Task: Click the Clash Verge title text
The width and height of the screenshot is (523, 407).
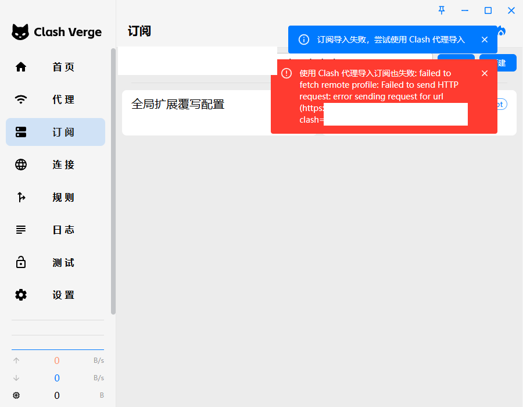Action: click(68, 32)
